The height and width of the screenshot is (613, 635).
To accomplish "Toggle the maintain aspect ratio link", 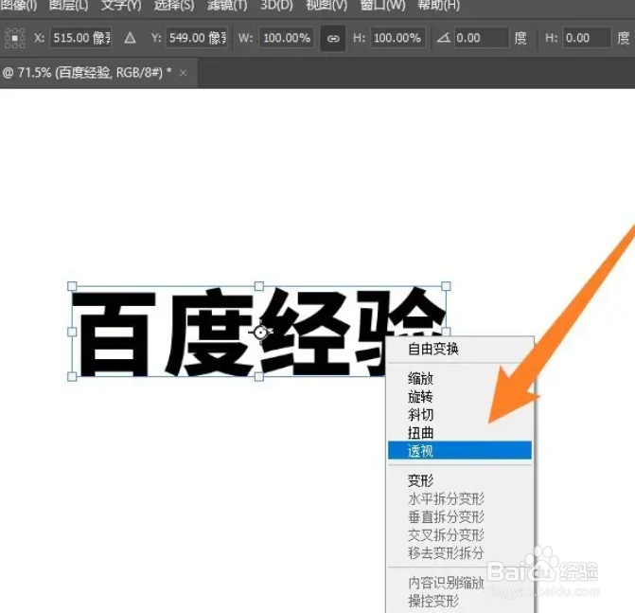I will (x=333, y=39).
